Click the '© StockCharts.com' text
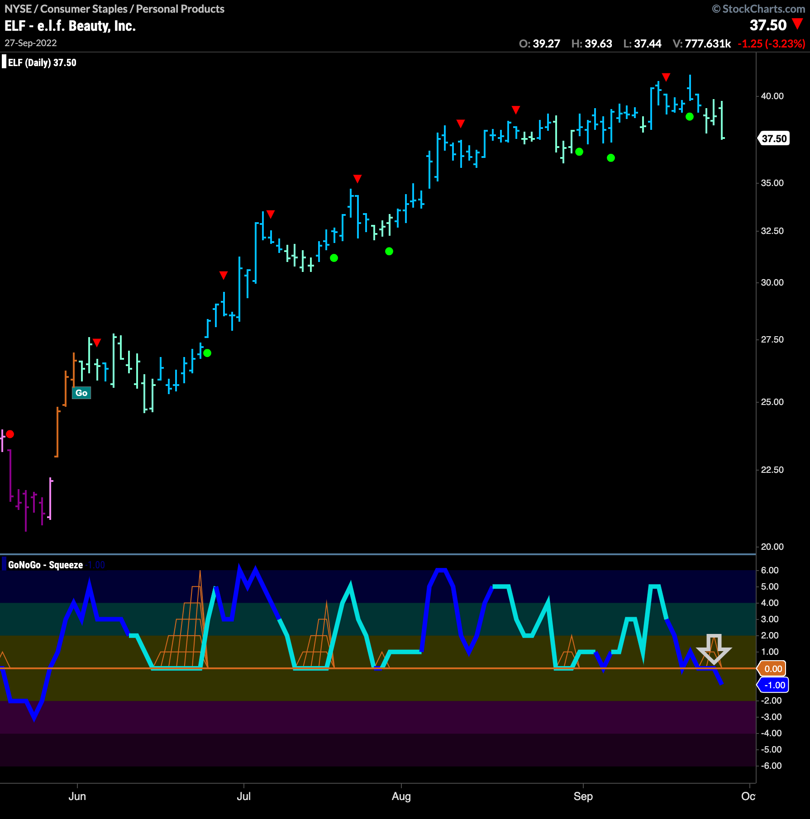Screen dimensions: 810x819 pos(758,9)
